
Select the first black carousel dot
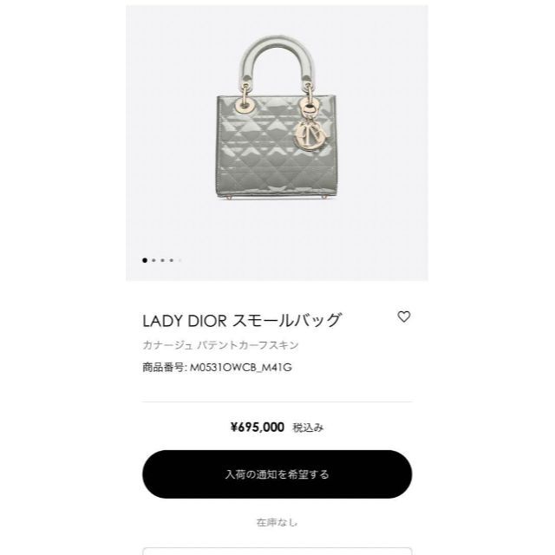pos(145,260)
